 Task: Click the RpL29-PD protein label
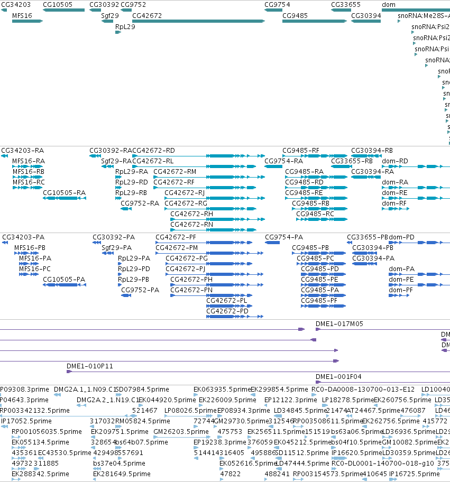(x=134, y=269)
